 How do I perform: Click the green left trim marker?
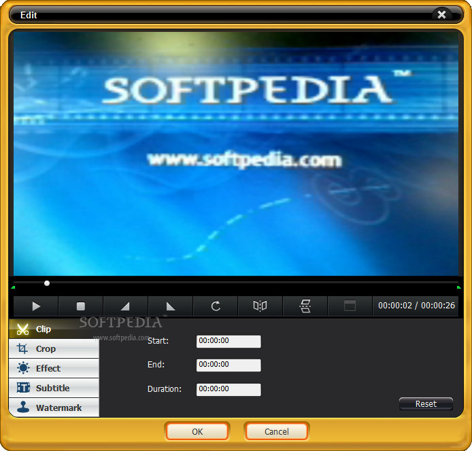(x=13, y=287)
